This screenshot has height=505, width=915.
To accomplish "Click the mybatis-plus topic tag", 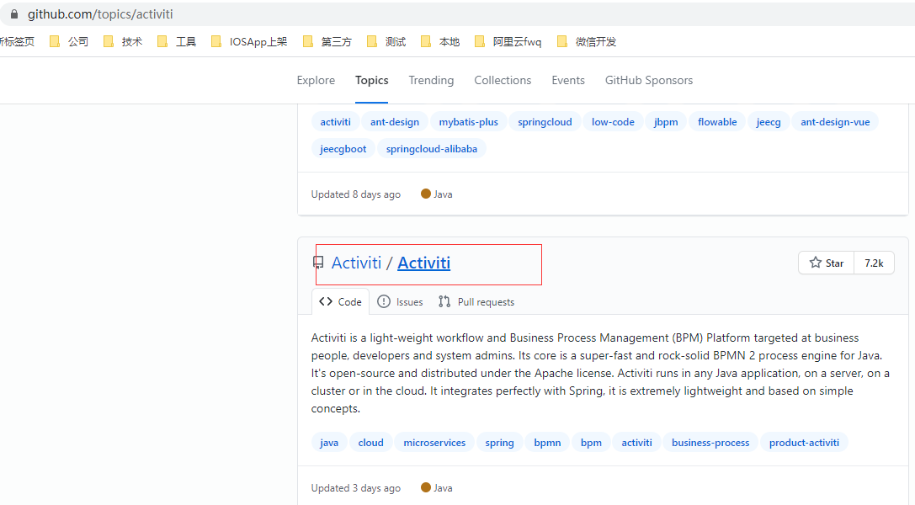I will tap(469, 122).
